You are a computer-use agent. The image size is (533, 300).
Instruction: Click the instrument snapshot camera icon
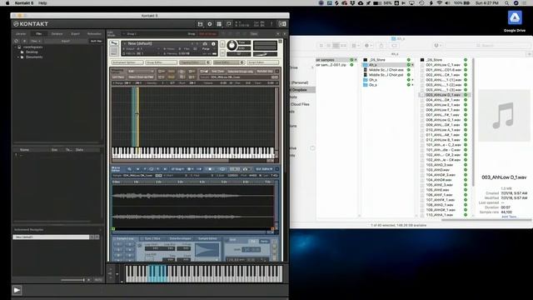coord(205,44)
